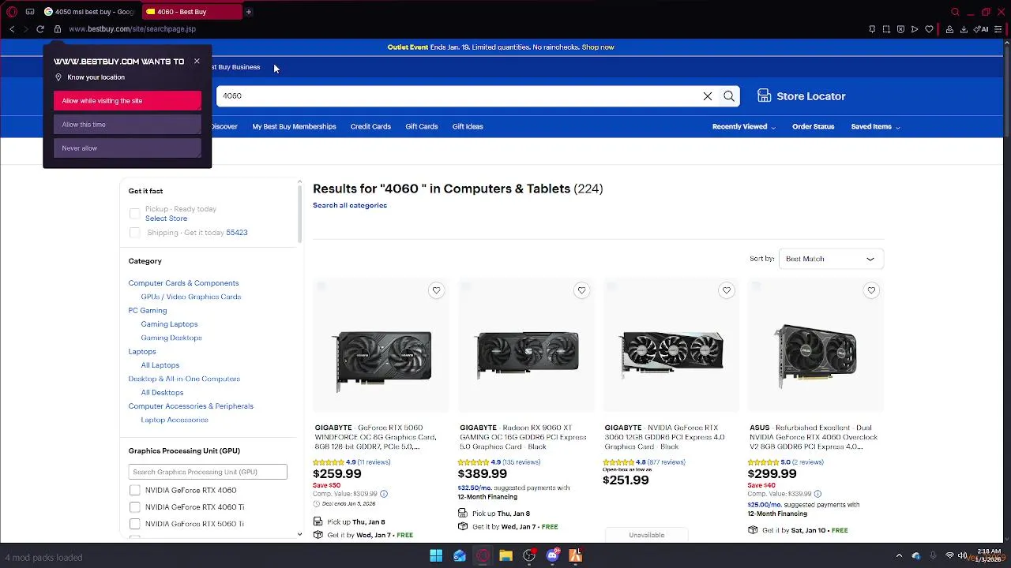Open Windows Start menu in taskbar
The image size is (1011, 568).
[x=436, y=556]
